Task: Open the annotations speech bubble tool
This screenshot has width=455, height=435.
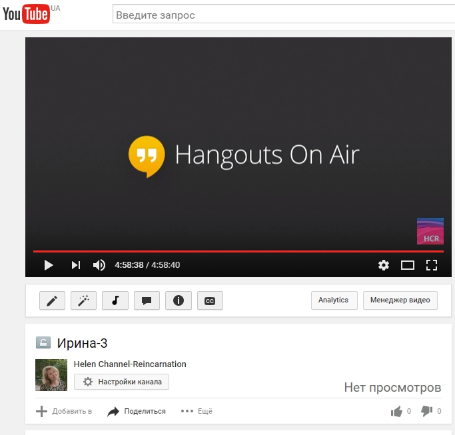Action: (x=147, y=300)
